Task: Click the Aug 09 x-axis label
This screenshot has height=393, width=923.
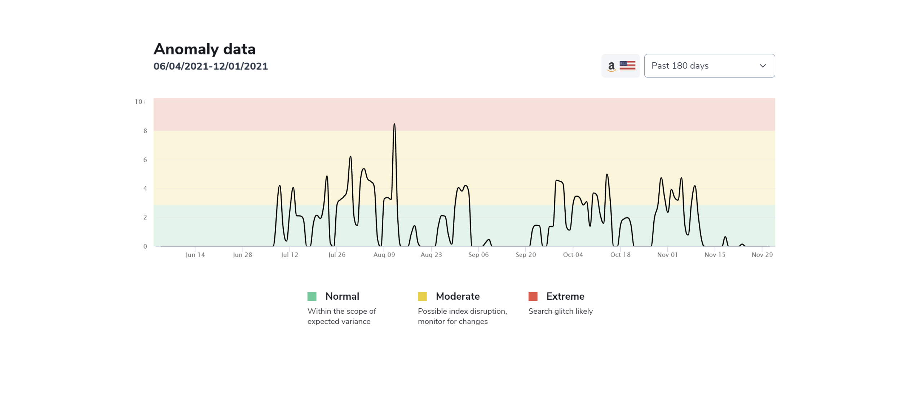Action: pyautogui.click(x=384, y=255)
